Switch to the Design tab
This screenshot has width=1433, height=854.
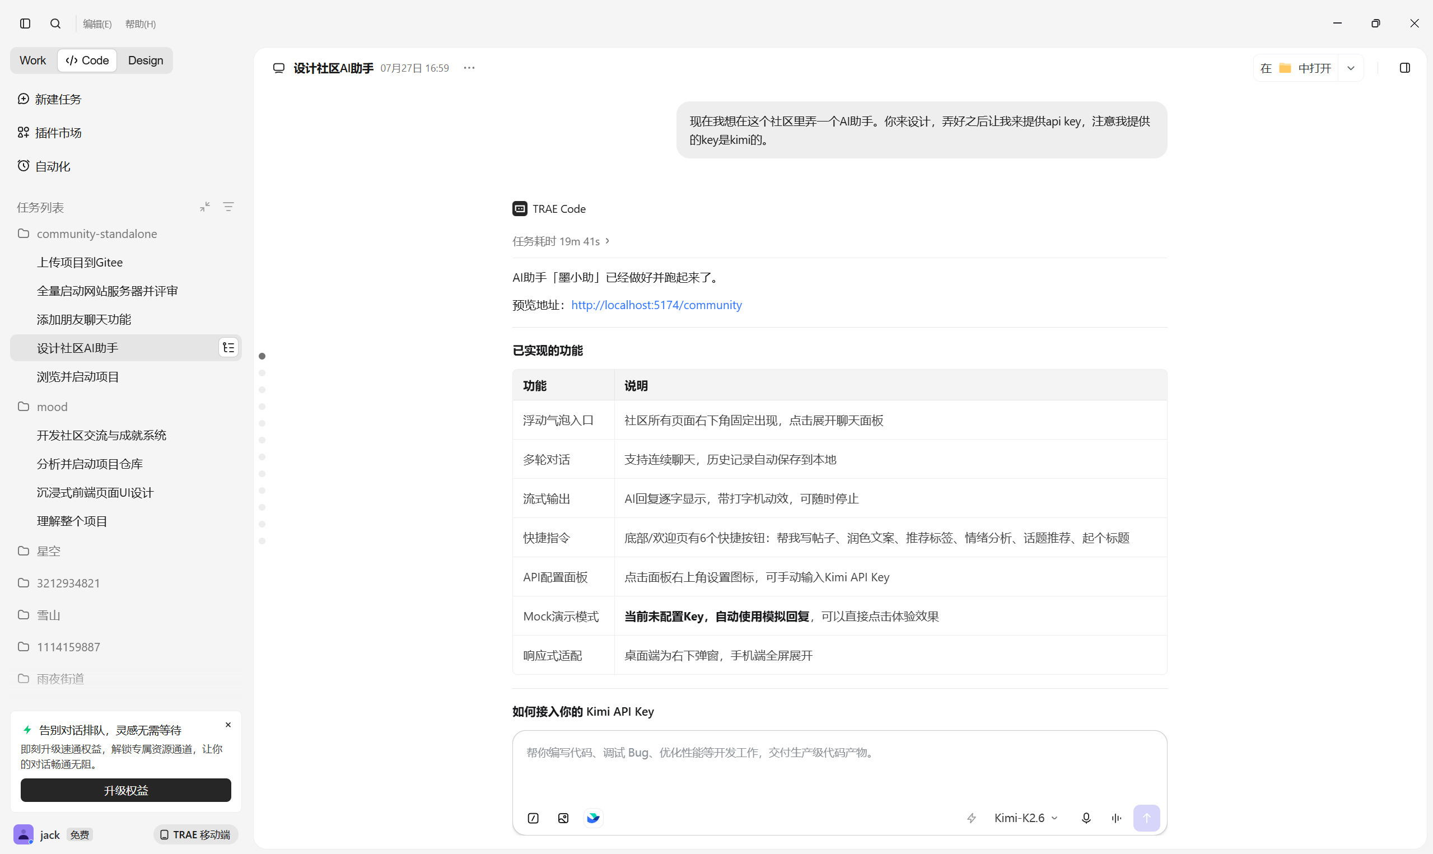146,60
